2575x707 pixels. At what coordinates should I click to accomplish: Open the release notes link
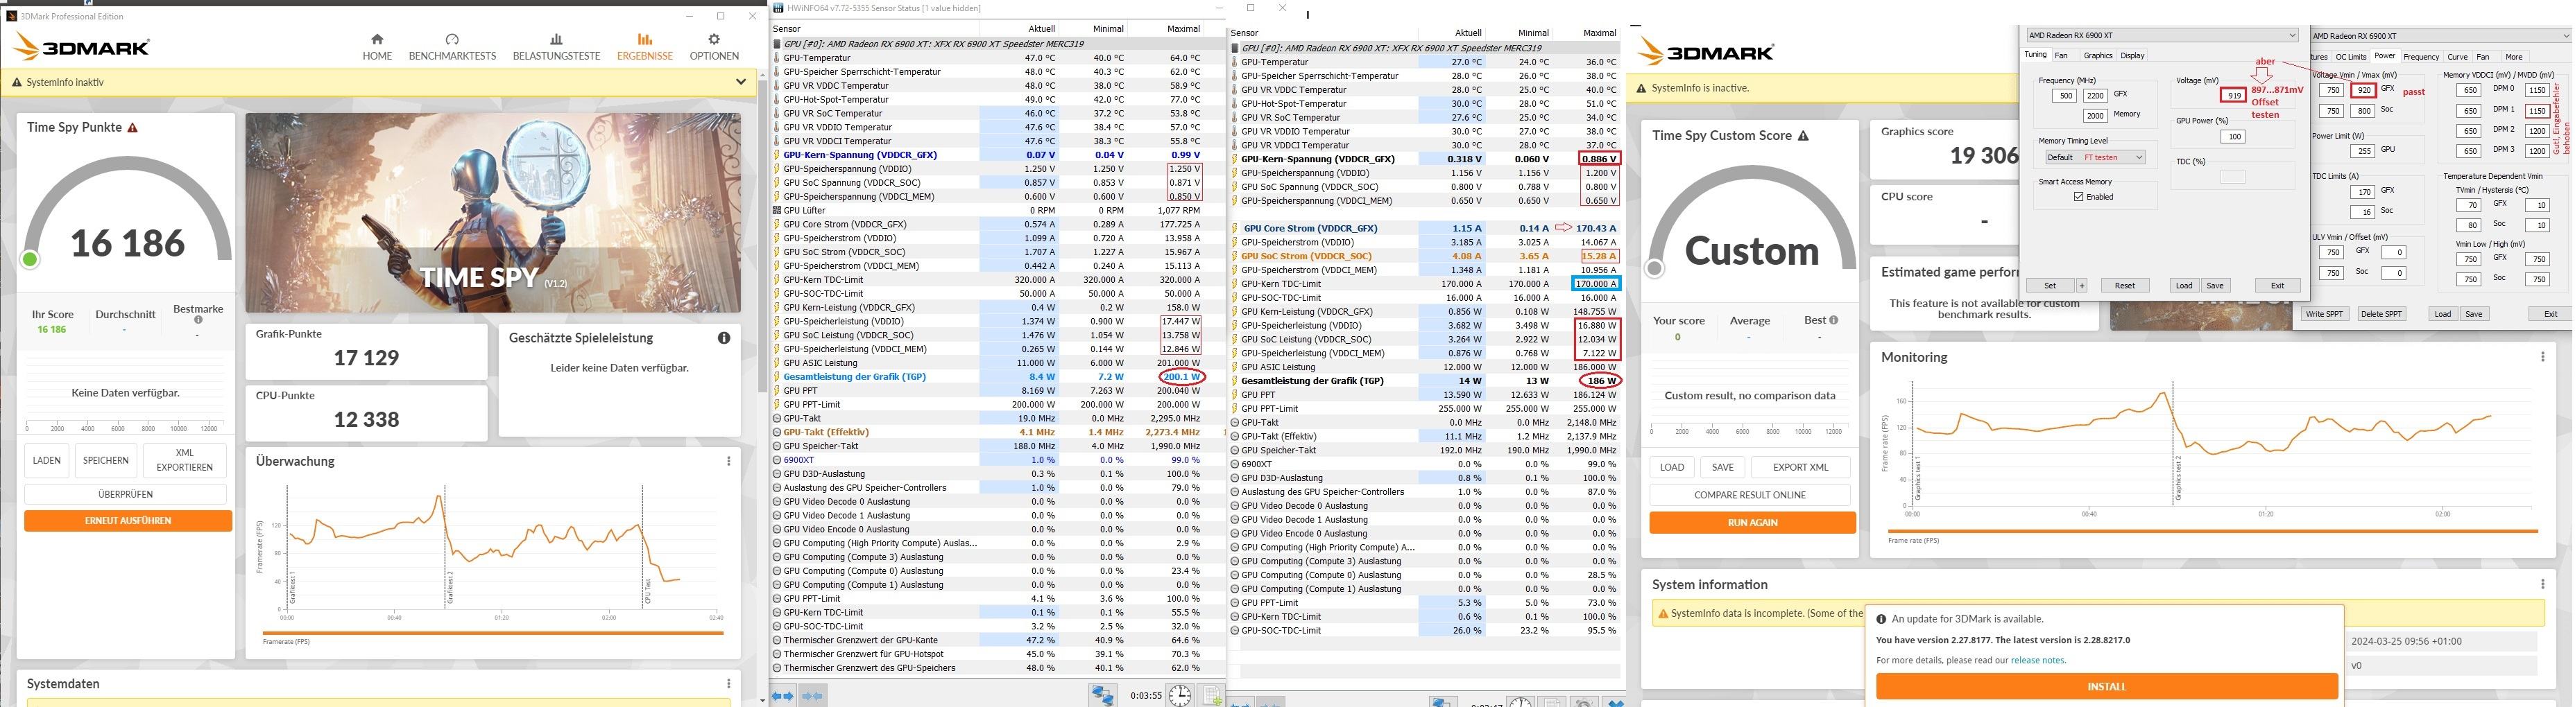(x=2038, y=660)
